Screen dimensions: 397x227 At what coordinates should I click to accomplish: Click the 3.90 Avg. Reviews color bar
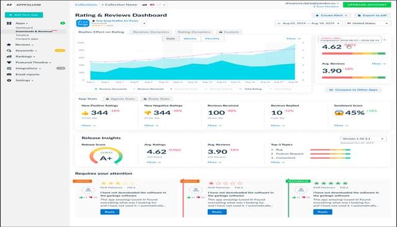point(354,78)
